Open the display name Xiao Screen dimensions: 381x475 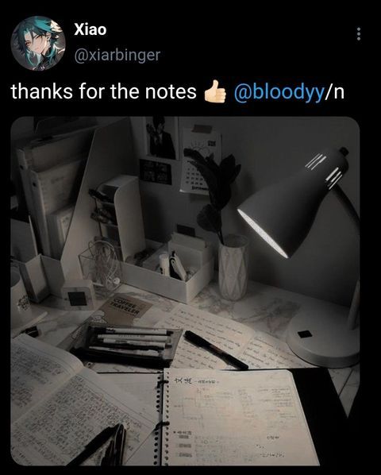tap(90, 29)
